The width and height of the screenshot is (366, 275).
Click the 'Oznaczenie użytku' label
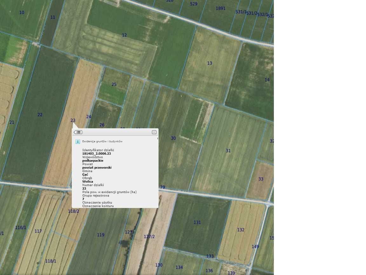click(97, 203)
